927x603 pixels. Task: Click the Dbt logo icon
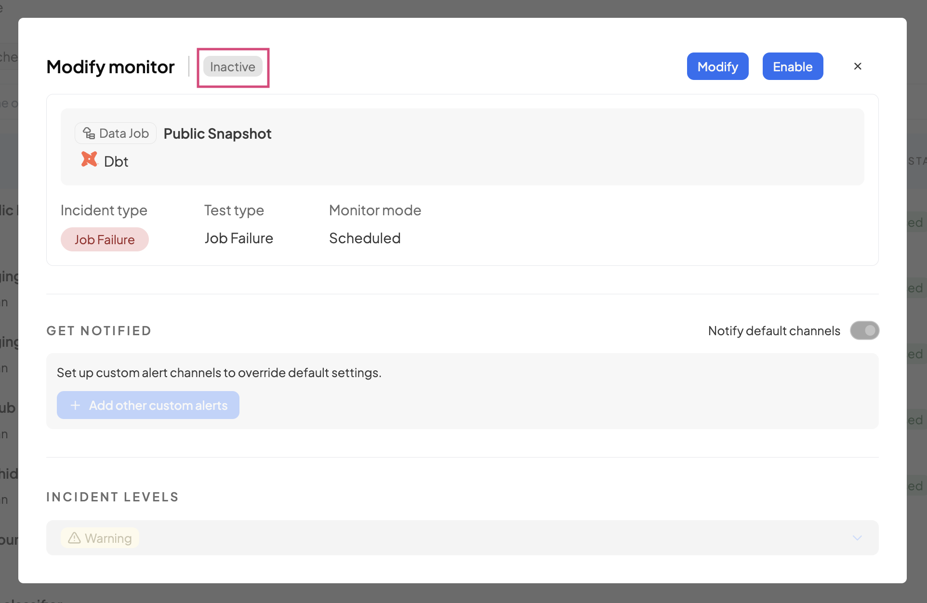[89, 159]
